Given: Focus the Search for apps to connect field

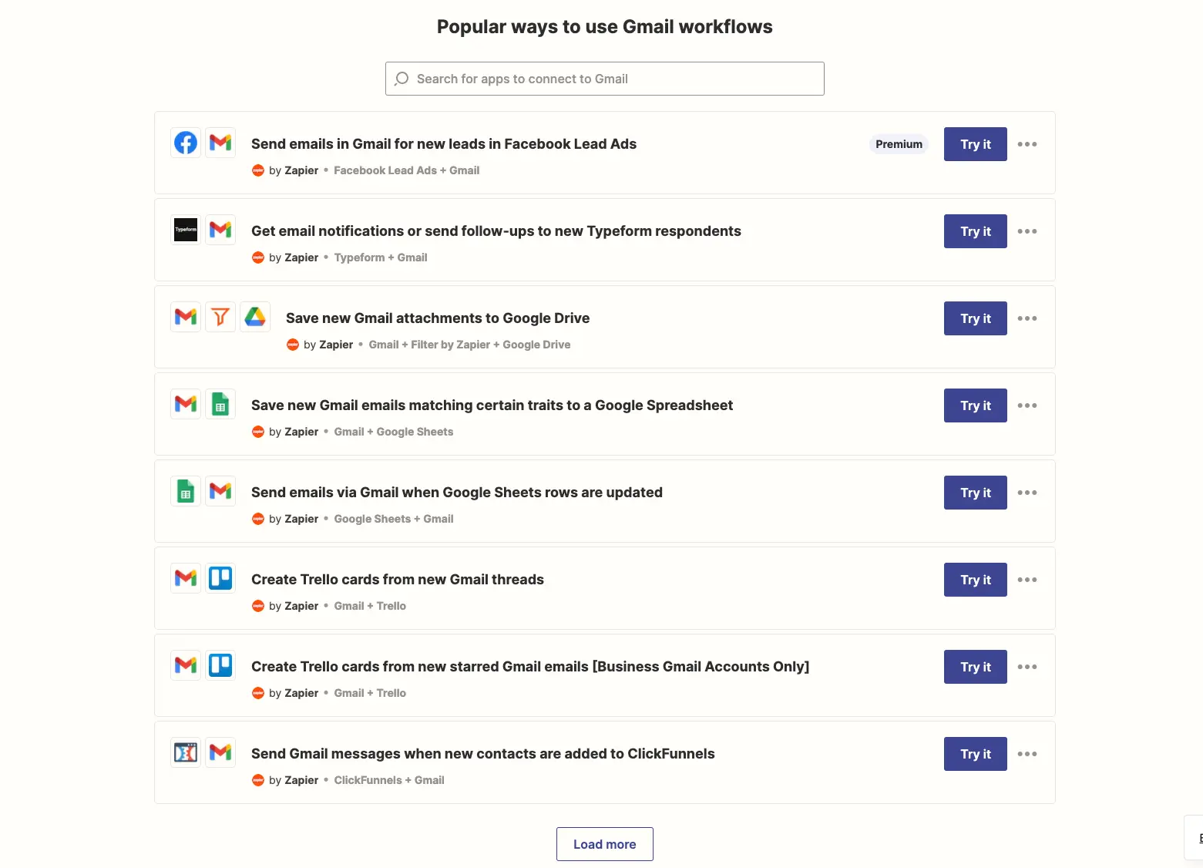Looking at the screenshot, I should 605,79.
